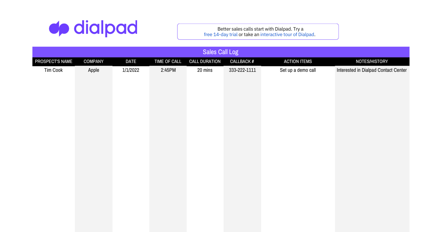
Task: Click the Dialpad speech-bubble logo icon
Action: 59,29
